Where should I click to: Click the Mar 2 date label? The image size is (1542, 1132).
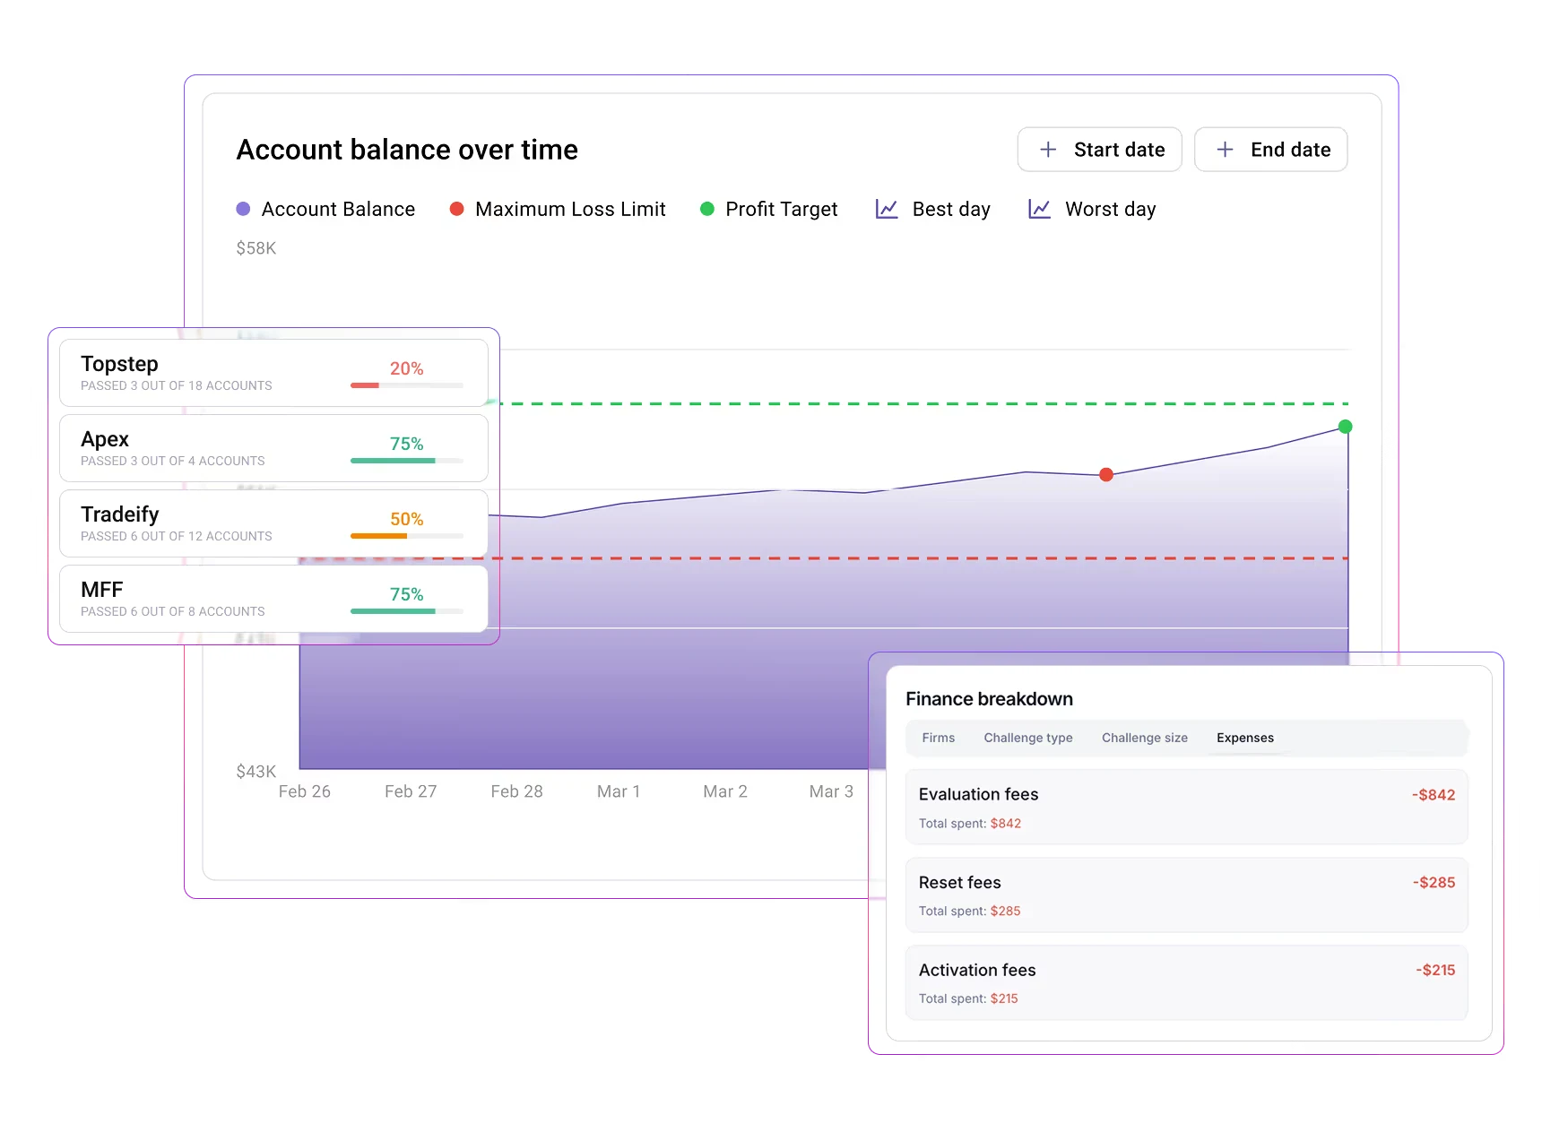point(725,791)
